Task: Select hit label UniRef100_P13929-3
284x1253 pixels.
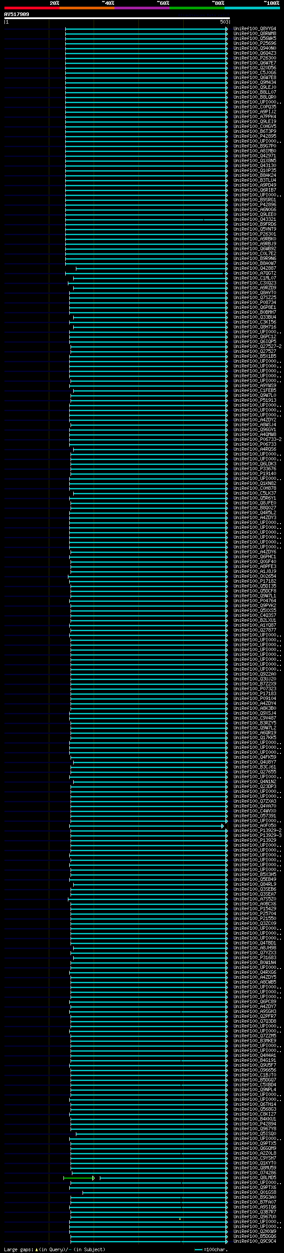Action: tap(257, 835)
